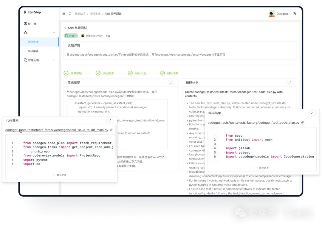The image size is (322, 226).
Task: Click the back arrow beside Add 单元测试
Action: pyautogui.click(x=65, y=28)
